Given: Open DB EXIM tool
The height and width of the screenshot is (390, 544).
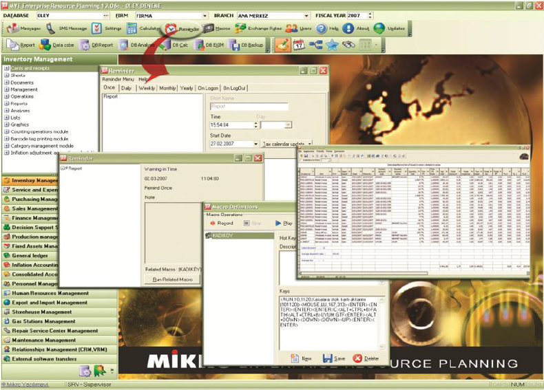Looking at the screenshot, I should [x=209, y=45].
